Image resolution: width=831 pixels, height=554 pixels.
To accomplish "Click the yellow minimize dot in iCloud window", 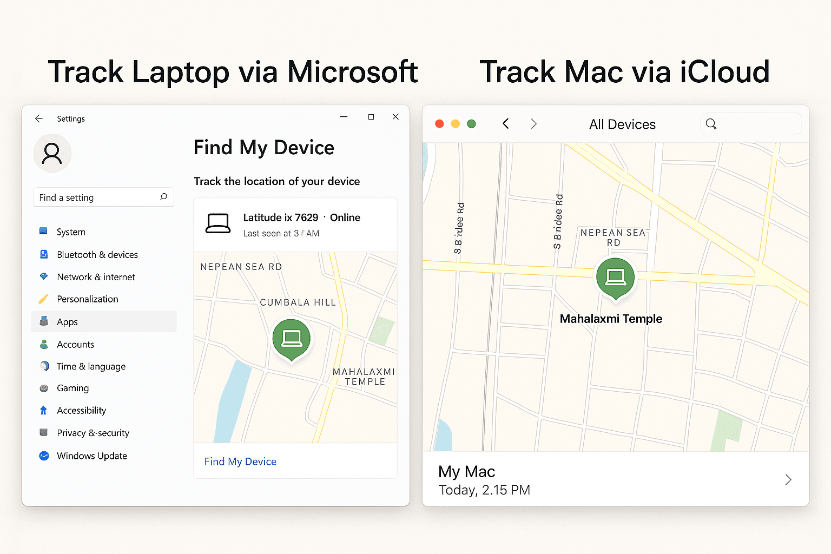I will tap(456, 124).
